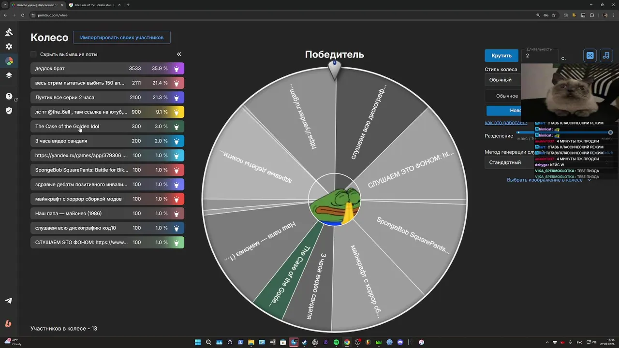Image resolution: width=619 pixels, height=348 pixels.
Task: Click the 'Длительность' seconds input field
Action: [541, 56]
